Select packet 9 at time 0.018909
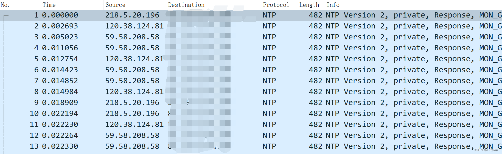The width and height of the screenshot is (502, 154). click(x=60, y=103)
